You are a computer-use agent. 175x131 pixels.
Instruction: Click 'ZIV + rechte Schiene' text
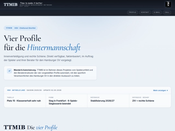(143, 101)
